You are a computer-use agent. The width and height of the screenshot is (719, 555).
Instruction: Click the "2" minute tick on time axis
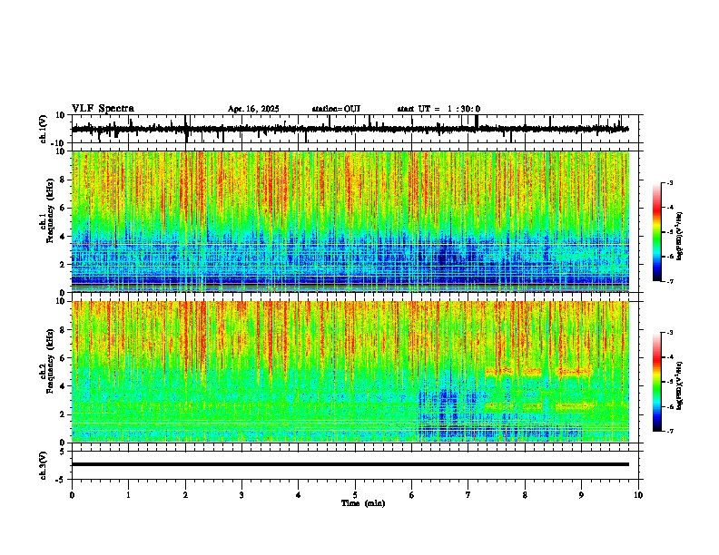(x=185, y=495)
